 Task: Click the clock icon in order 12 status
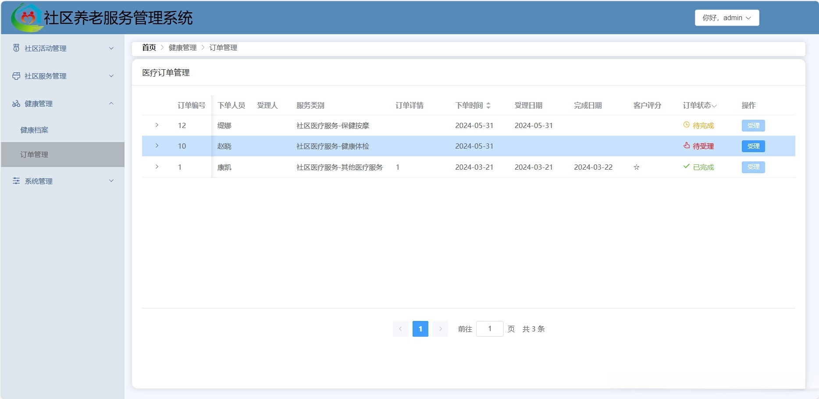pos(687,125)
